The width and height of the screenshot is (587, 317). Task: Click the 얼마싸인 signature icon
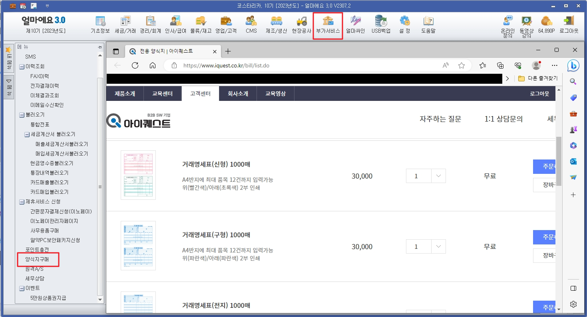(x=355, y=25)
